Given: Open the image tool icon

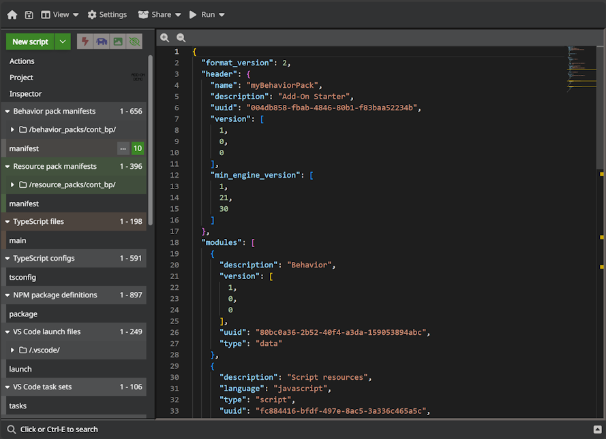Looking at the screenshot, I should click(117, 42).
